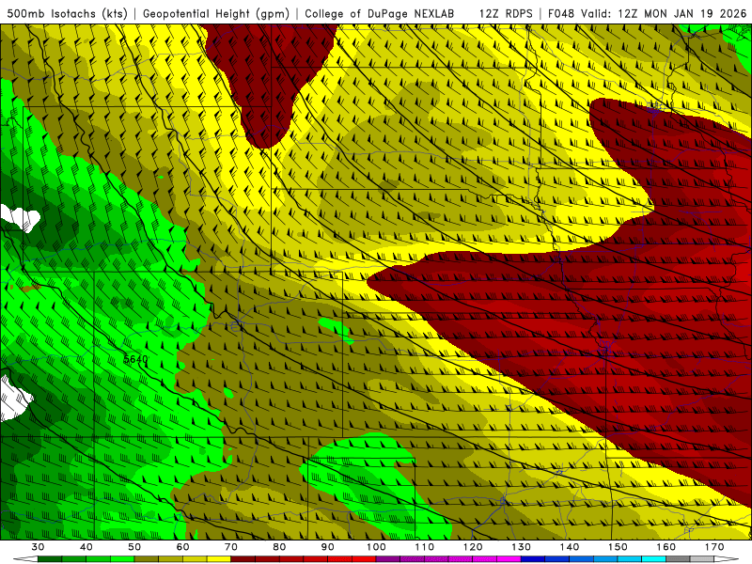Click the 'F048' forecast hour text
752x564 pixels.
pos(561,13)
